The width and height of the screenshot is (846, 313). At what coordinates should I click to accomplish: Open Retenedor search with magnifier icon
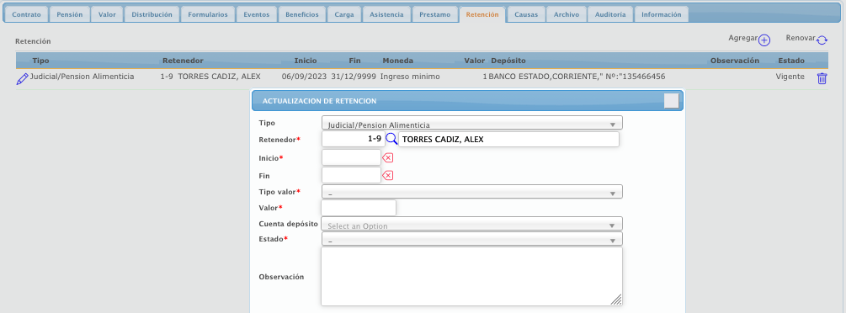coord(391,139)
